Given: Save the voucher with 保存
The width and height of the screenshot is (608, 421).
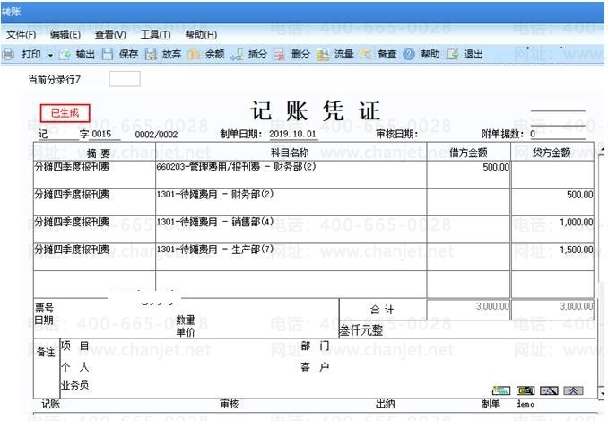Looking at the screenshot, I should tap(120, 55).
